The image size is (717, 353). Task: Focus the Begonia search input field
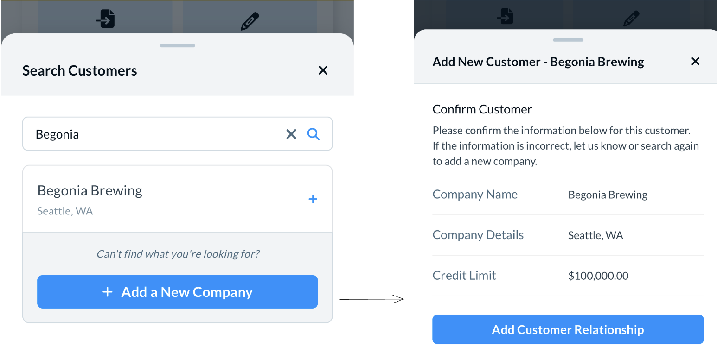tap(153, 134)
